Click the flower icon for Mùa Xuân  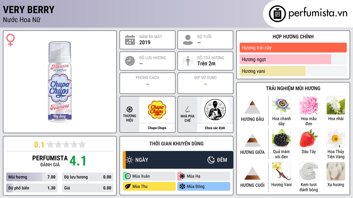[x=128, y=176]
